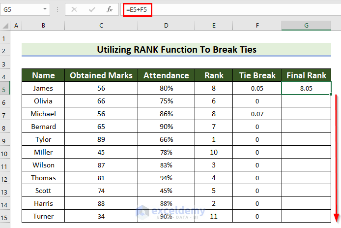Select the empty Final Rank cell for Olivia
Image resolution: width=341 pixels, height=228 pixels.
(307, 101)
